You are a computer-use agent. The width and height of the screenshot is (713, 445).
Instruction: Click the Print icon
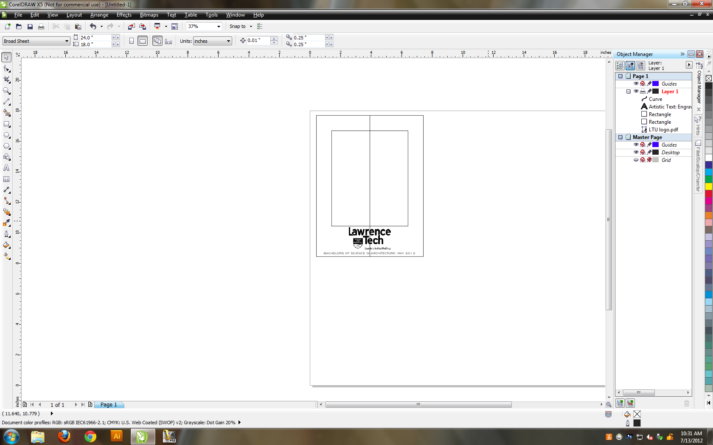41,26
